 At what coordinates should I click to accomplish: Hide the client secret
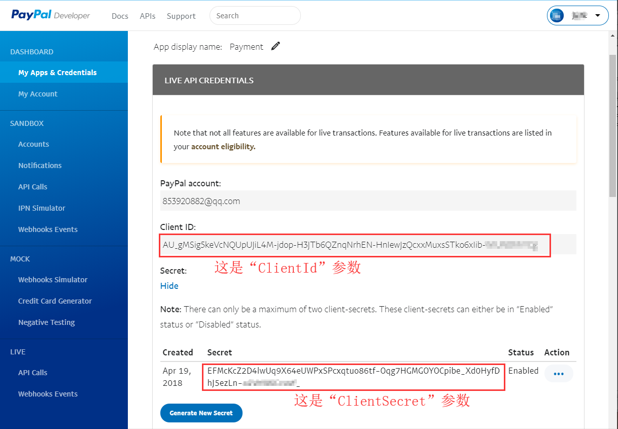pos(169,286)
